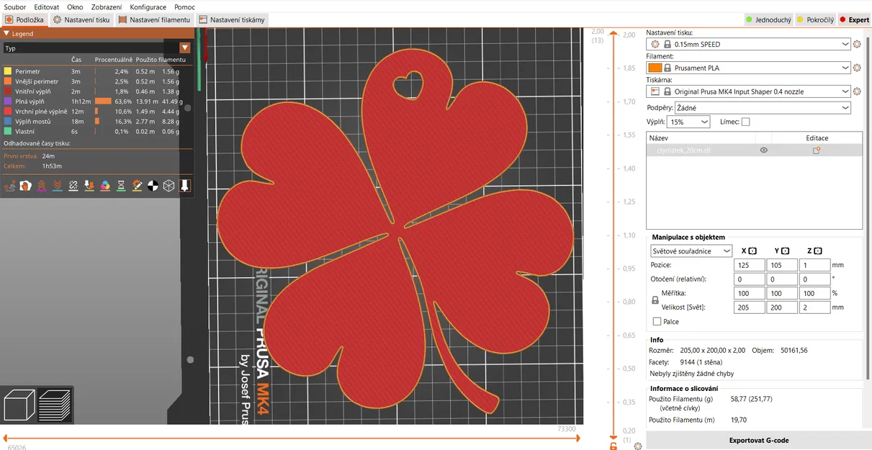Toggle seams icon with white underline
This screenshot has height=450, width=872.
coord(73,186)
